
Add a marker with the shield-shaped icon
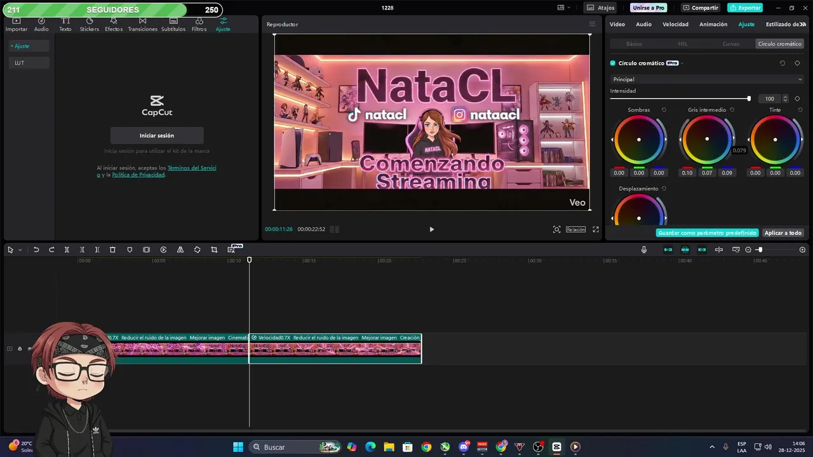tap(130, 250)
